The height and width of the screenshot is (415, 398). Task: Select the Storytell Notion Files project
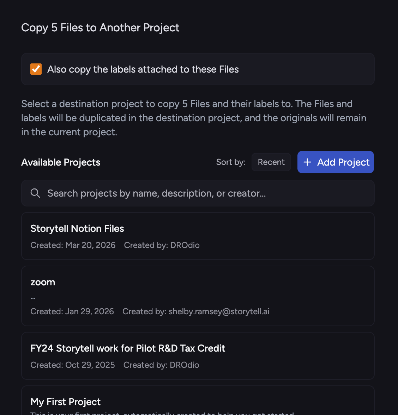[x=198, y=236]
